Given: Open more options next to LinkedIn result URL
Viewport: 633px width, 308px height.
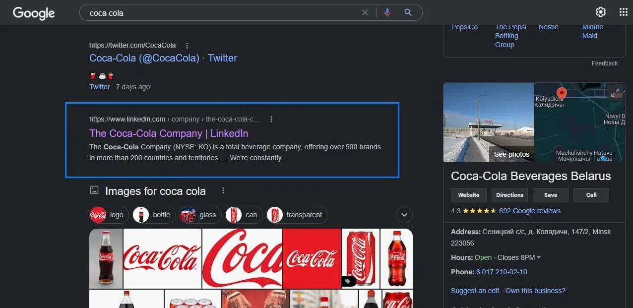Looking at the screenshot, I should coord(271,119).
